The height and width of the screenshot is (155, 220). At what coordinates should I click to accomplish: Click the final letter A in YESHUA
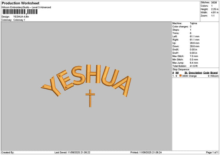click(122, 86)
